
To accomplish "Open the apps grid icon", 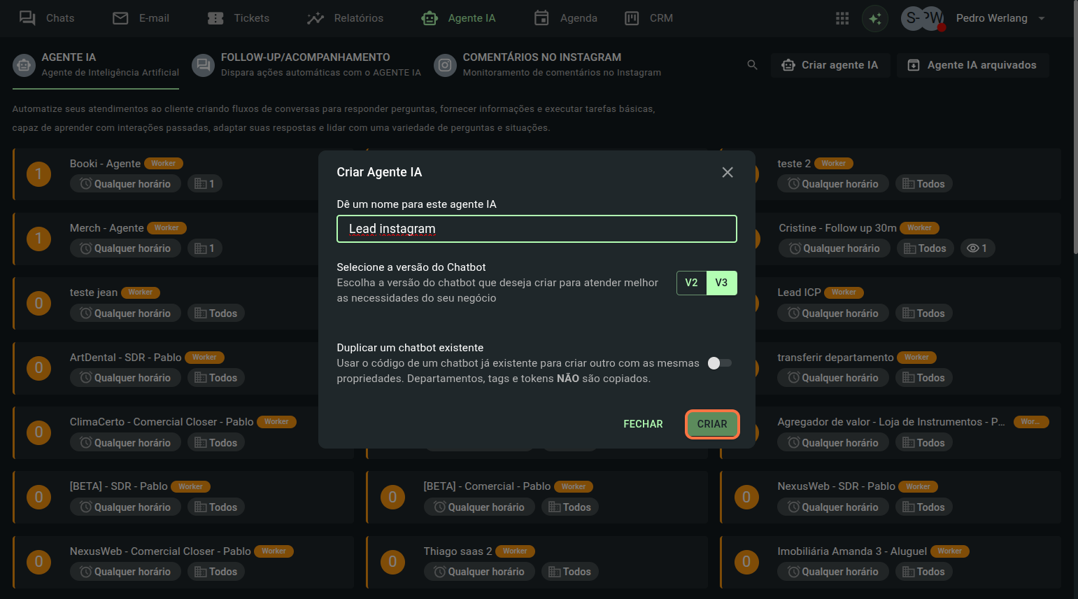I will click(842, 18).
